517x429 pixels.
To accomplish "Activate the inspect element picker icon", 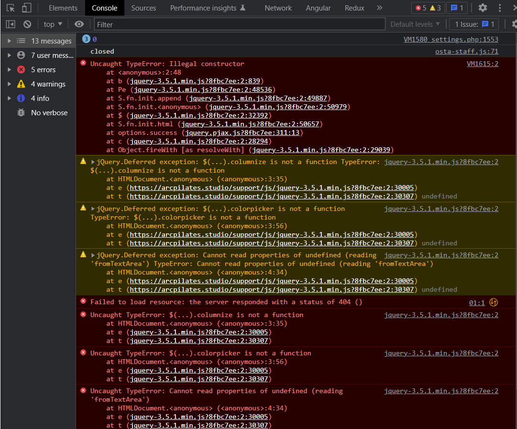I will [x=11, y=8].
